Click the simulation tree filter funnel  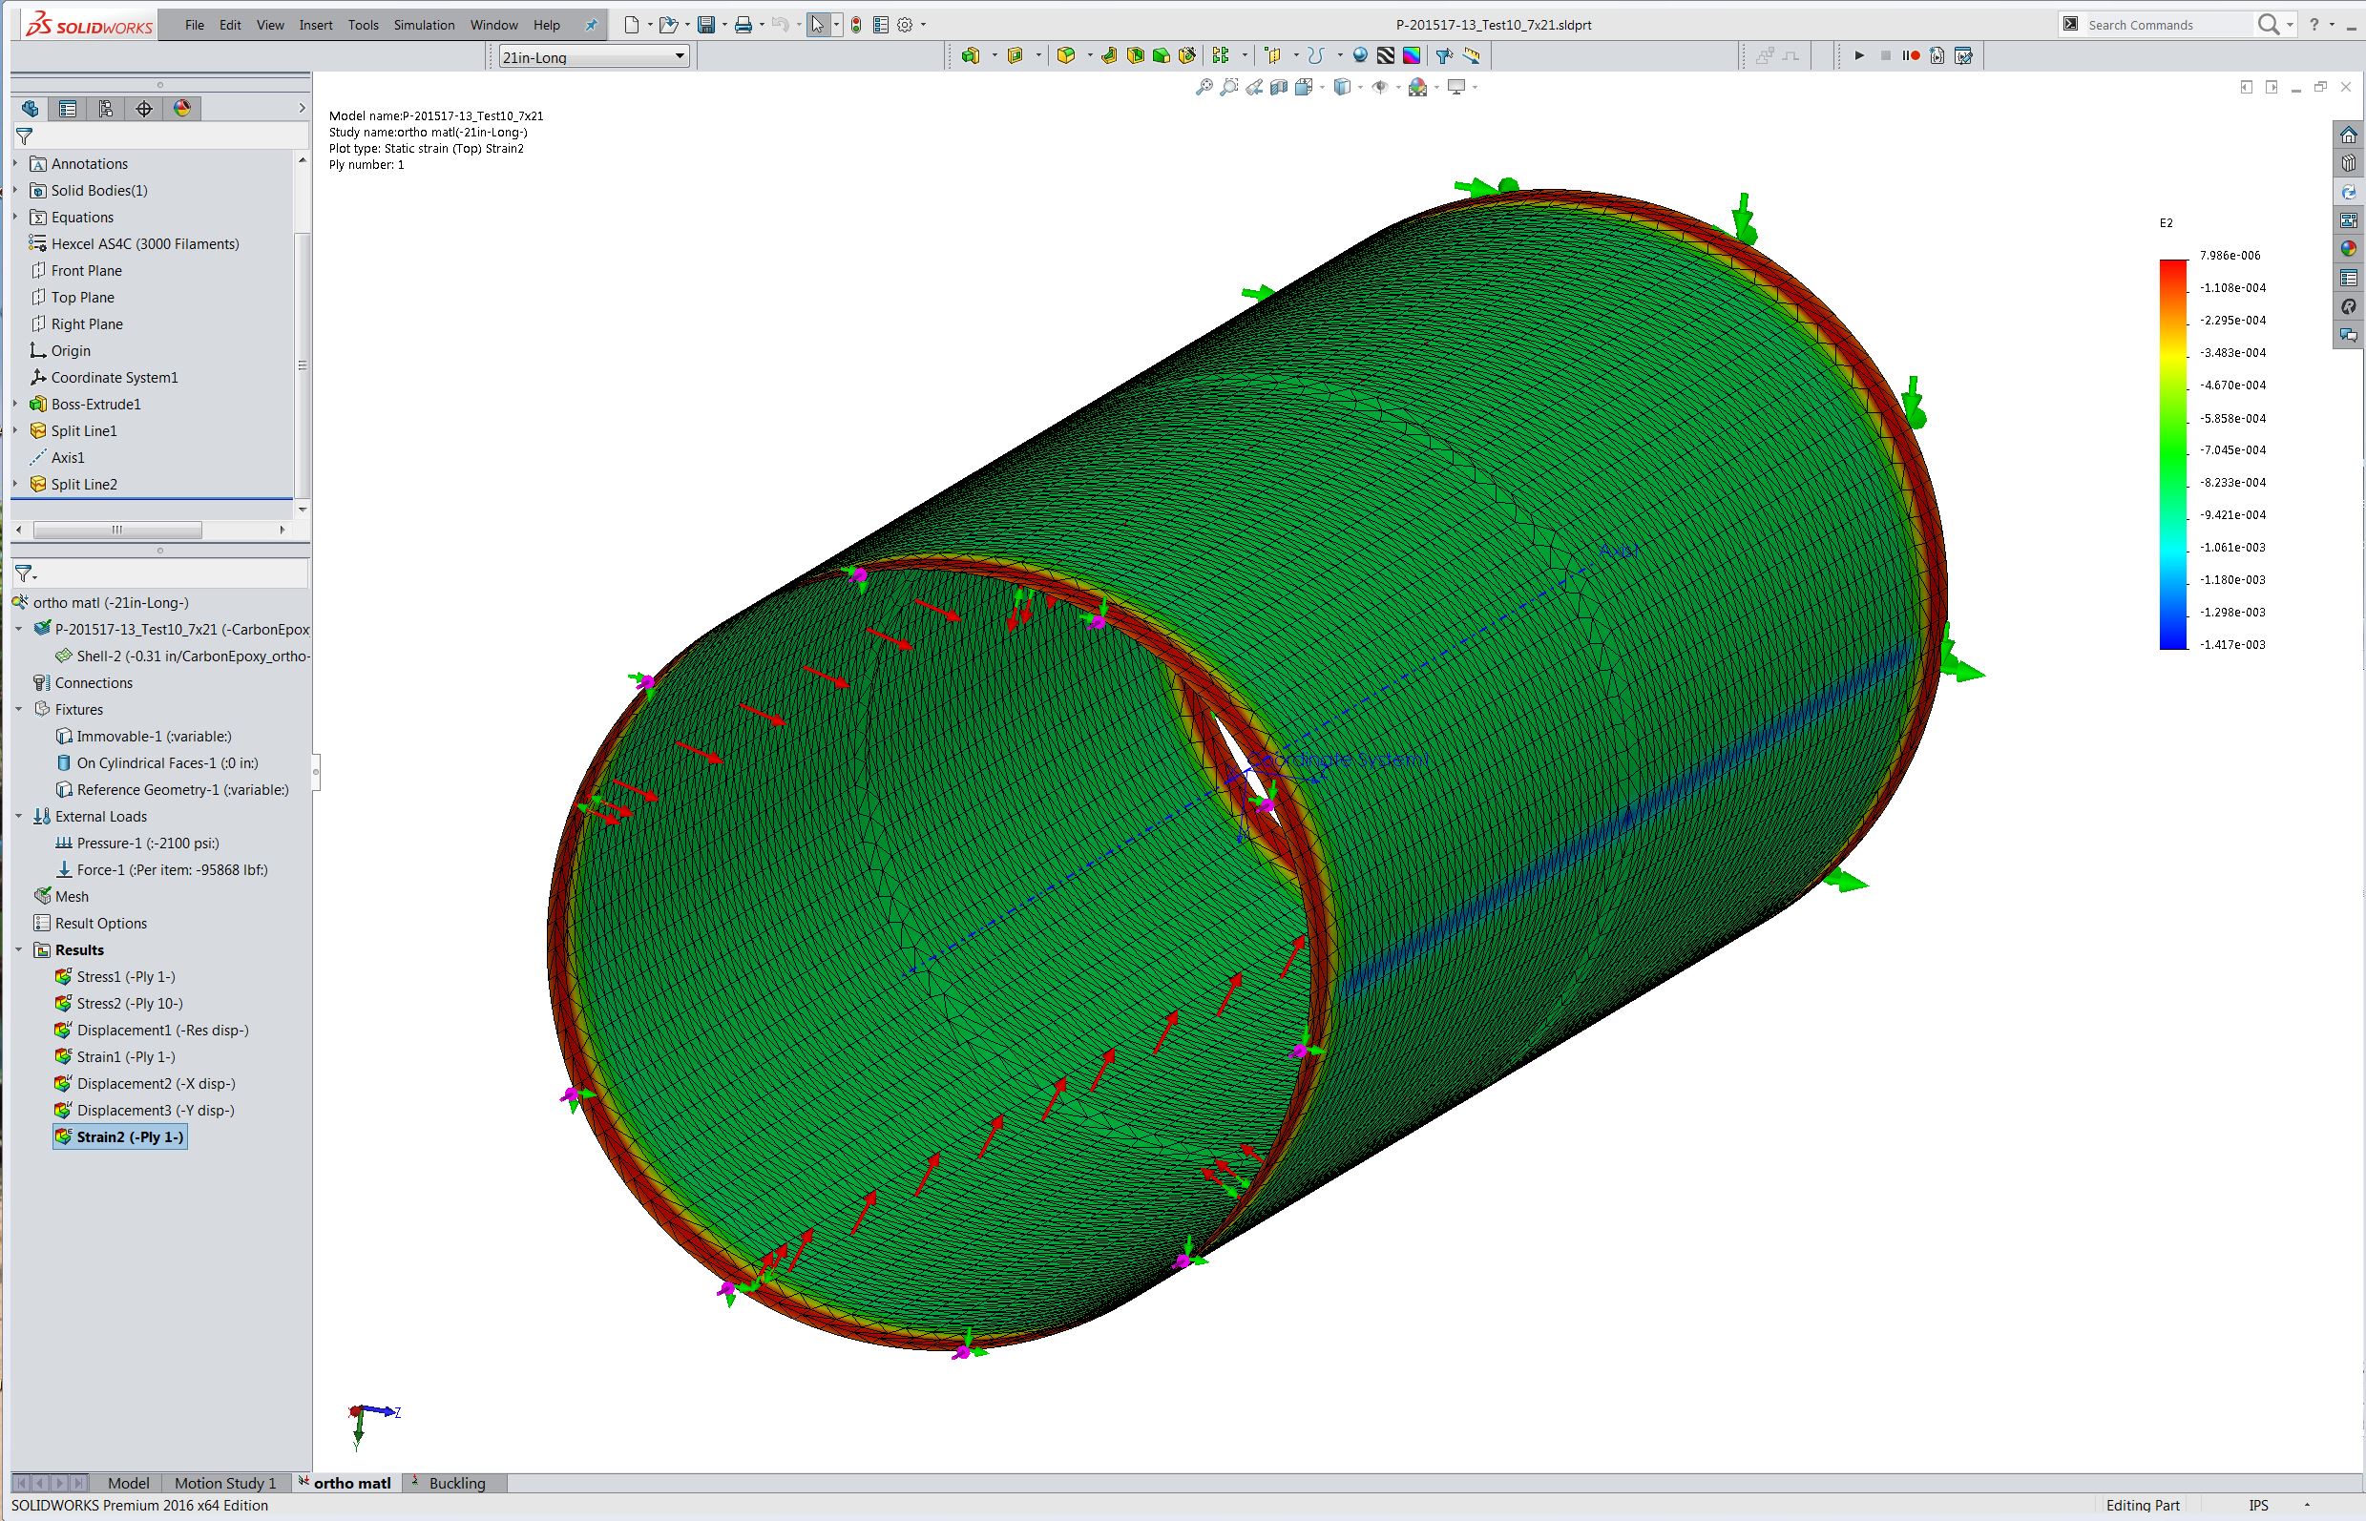[25, 573]
